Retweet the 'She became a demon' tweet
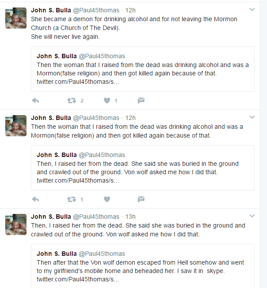 (x=72, y=101)
